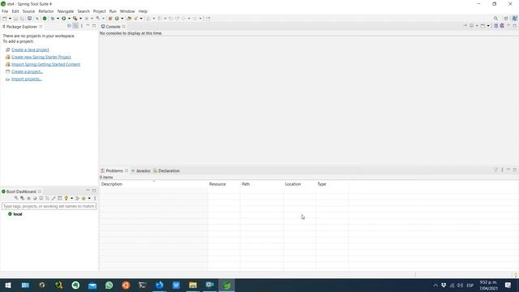Click the Spring Tool Suite taskbar icon
The image size is (519, 292).
226,285
